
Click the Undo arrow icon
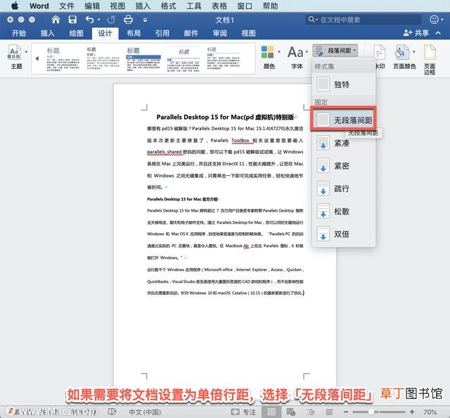point(89,20)
